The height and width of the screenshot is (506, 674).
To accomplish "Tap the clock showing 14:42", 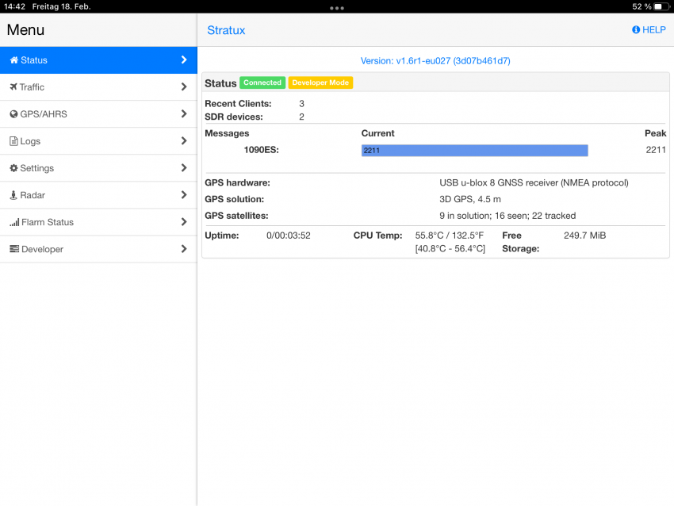I will point(14,6).
